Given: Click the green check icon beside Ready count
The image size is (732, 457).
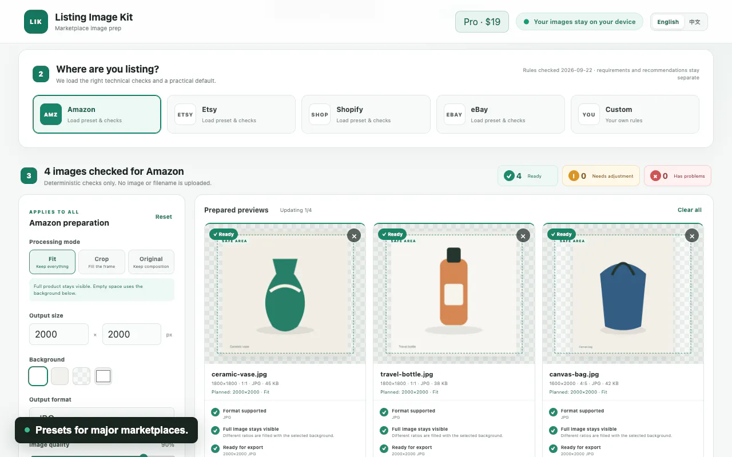Looking at the screenshot, I should (509, 176).
